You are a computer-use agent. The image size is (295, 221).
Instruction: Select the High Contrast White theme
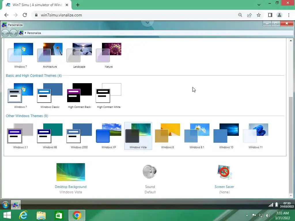[x=109, y=96]
